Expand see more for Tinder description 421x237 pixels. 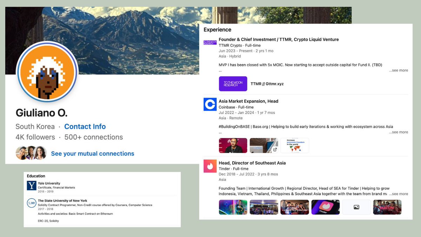coord(398,194)
